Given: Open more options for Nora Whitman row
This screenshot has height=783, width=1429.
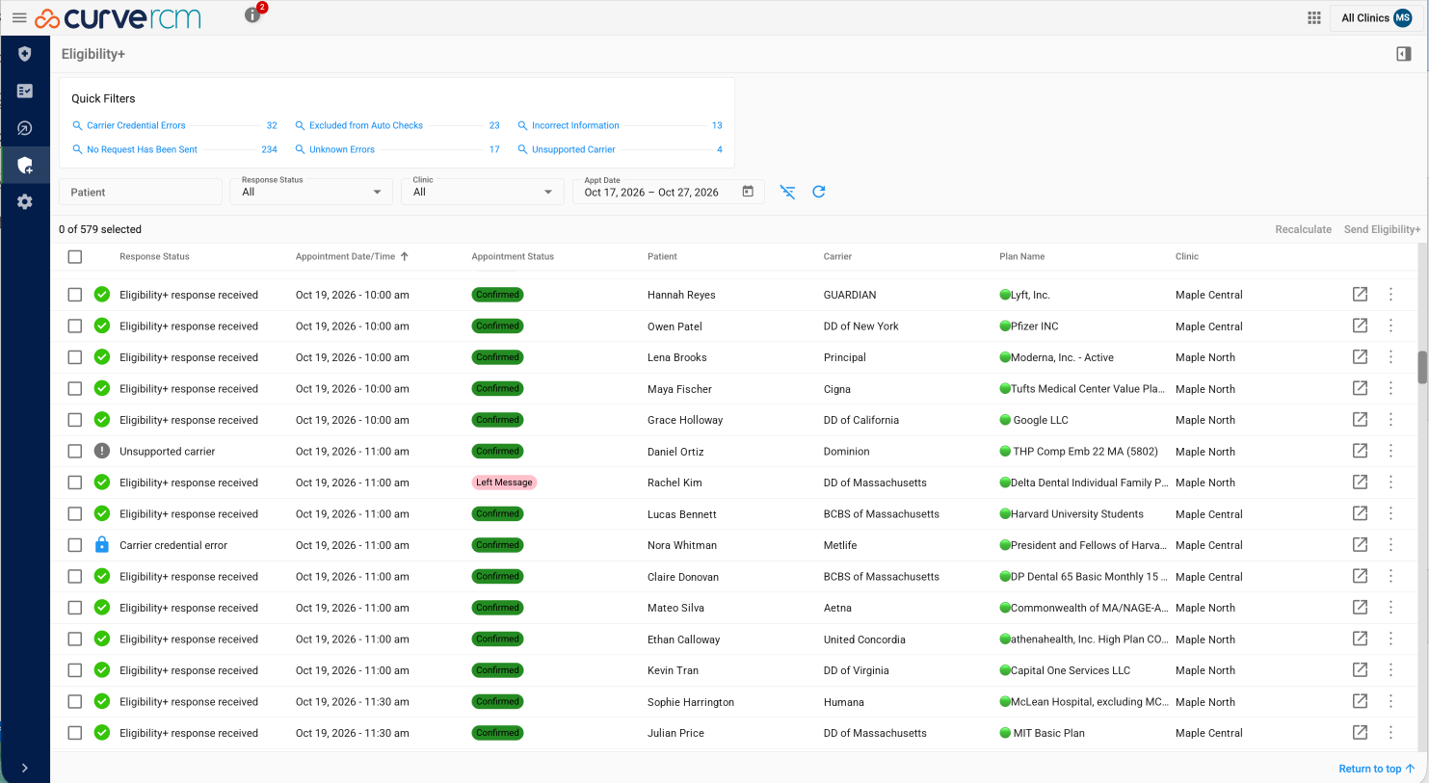Looking at the screenshot, I should 1390,545.
